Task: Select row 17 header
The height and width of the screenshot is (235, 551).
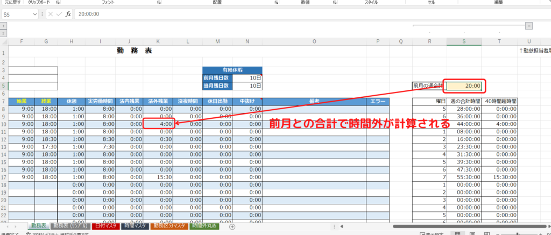Action: [x=4, y=178]
